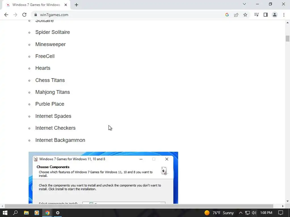Click the 1:08 PM clock
This screenshot has height=217, width=290.
point(266,213)
